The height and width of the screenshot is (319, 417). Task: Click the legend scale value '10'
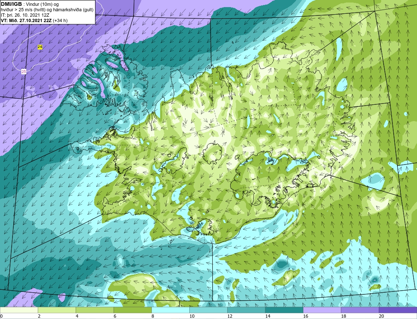pyautogui.click(x=192, y=316)
